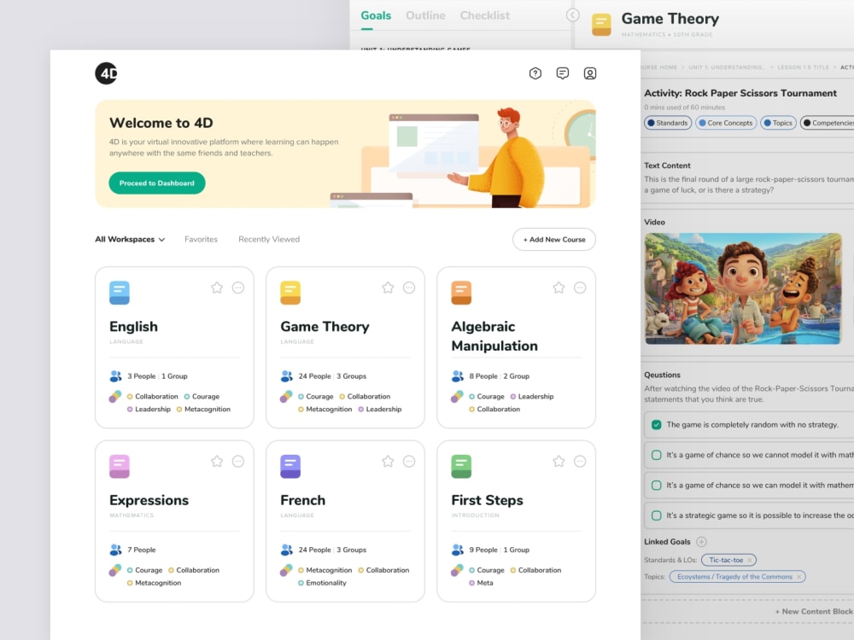Open the English course title

[x=133, y=327]
